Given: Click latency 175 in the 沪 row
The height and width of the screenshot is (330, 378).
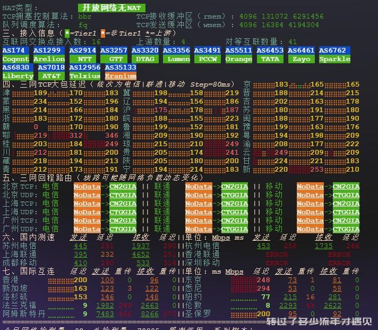Looking at the screenshot, I should point(160,110).
